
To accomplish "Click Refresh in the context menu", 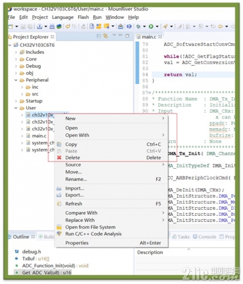I will (x=111, y=204).
